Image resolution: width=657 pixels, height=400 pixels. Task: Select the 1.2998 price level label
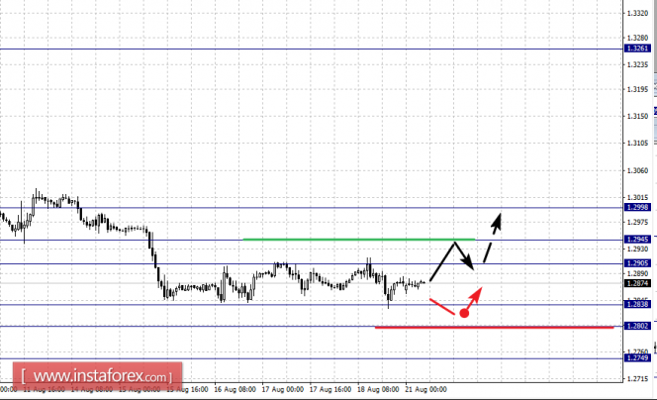click(637, 207)
